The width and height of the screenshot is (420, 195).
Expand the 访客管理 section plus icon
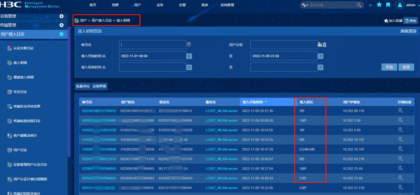pos(62,16)
